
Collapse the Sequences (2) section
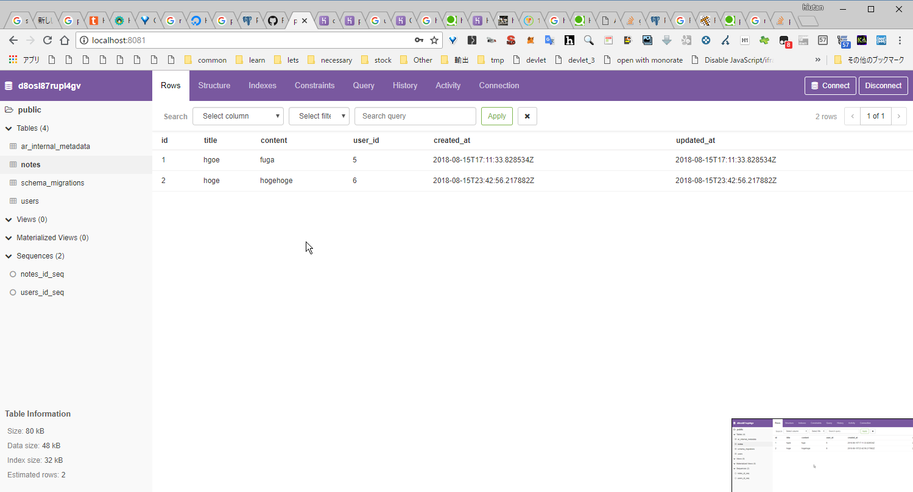9,256
